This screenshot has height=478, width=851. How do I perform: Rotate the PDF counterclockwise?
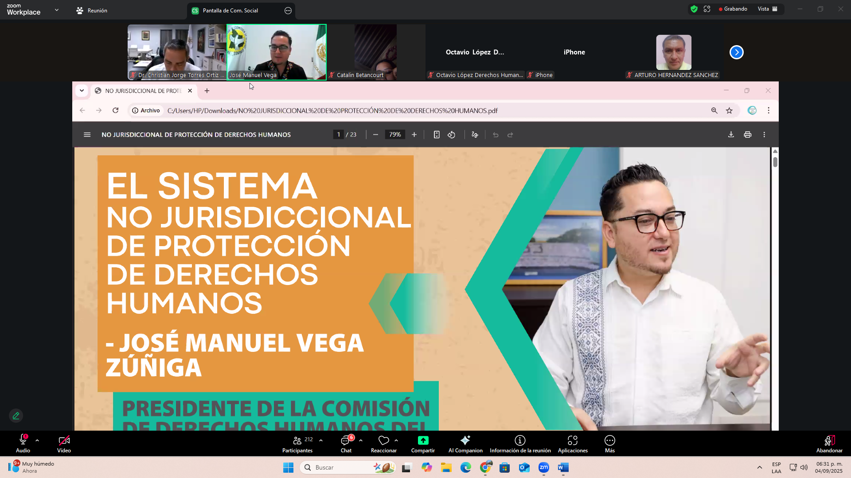tap(451, 135)
